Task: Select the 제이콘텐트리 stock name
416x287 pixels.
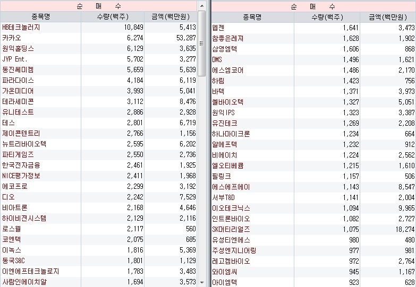Action: tap(21, 133)
